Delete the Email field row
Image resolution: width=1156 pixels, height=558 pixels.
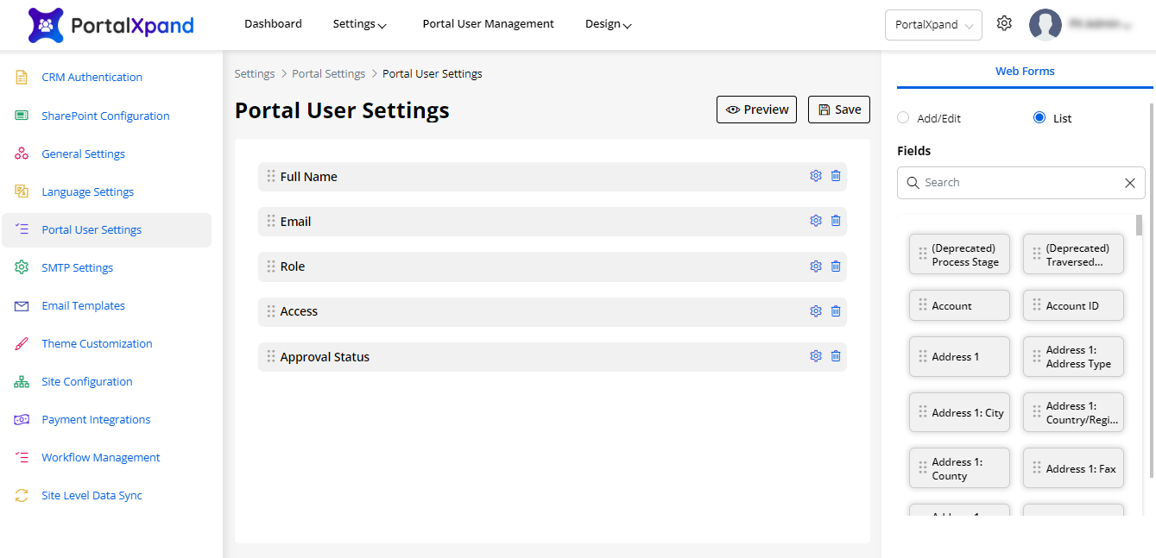coord(836,221)
